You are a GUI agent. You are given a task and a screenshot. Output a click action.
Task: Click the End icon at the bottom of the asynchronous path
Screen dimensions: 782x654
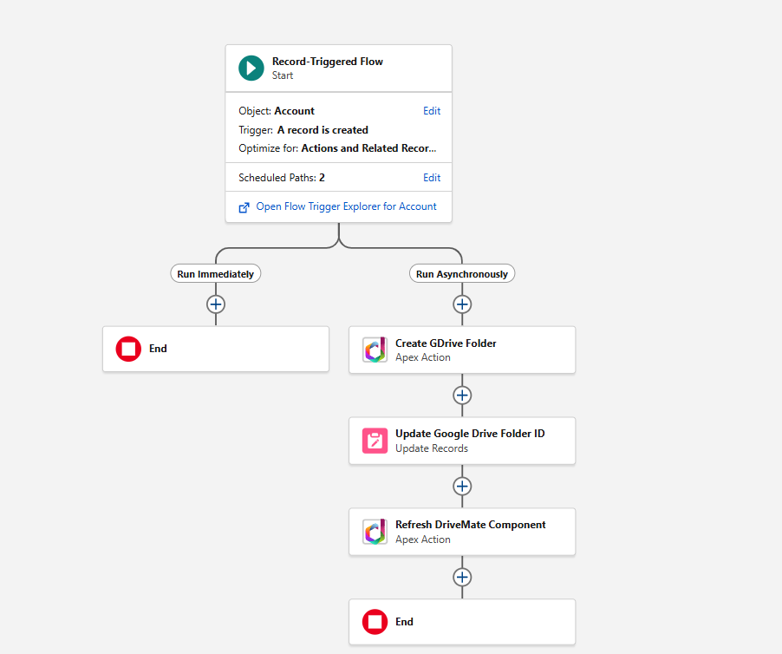(375, 622)
